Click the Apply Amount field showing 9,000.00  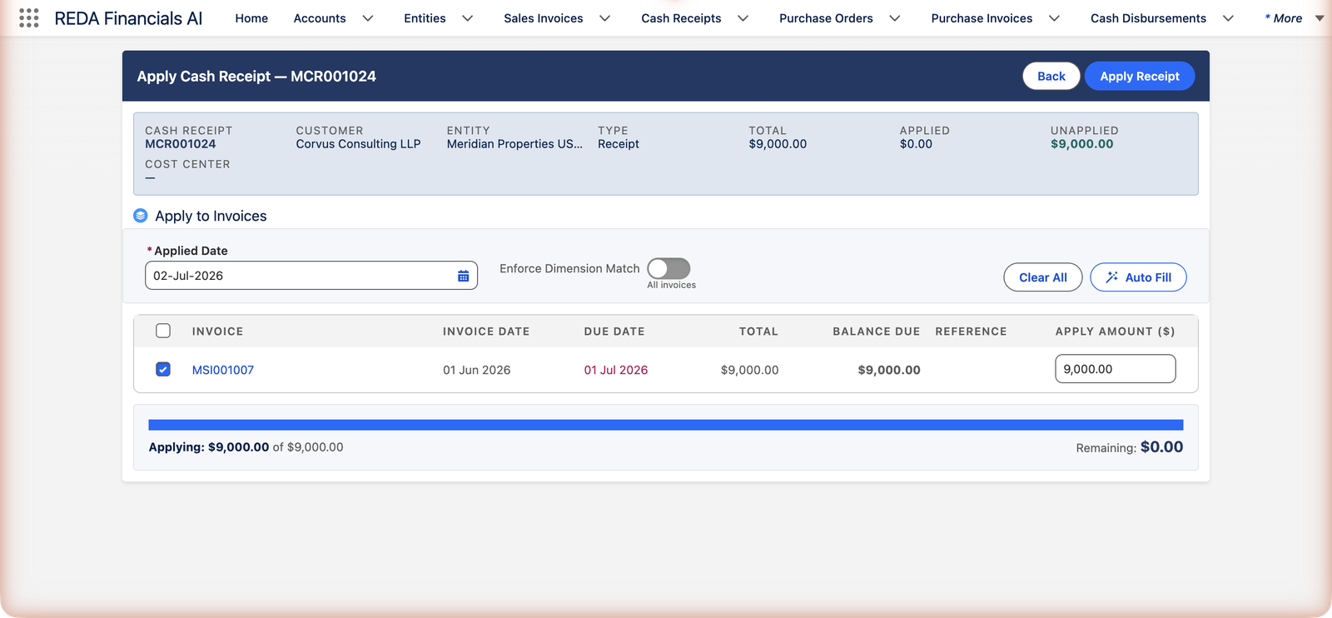click(1116, 369)
